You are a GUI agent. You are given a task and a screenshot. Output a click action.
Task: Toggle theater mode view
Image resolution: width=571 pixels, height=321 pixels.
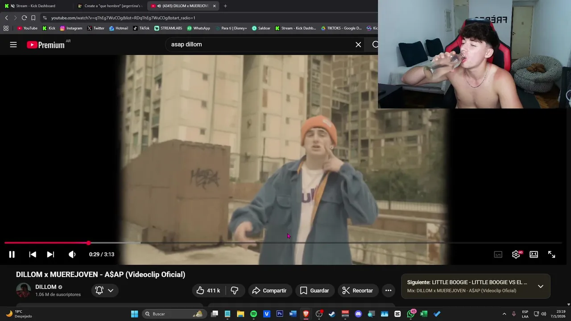[x=534, y=254]
